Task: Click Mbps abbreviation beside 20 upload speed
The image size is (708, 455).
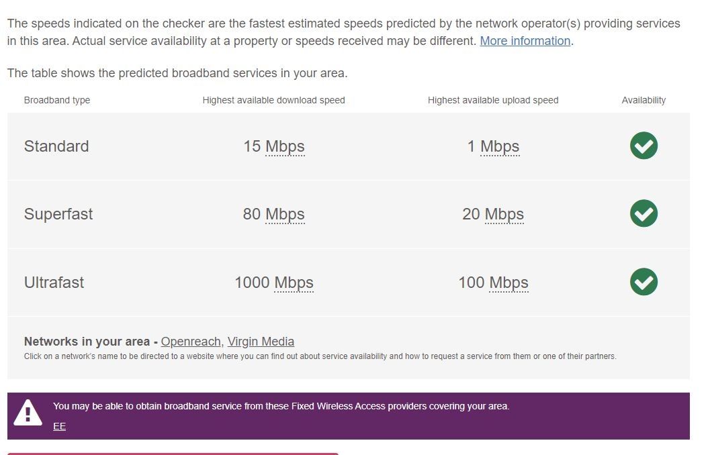Action: 504,214
